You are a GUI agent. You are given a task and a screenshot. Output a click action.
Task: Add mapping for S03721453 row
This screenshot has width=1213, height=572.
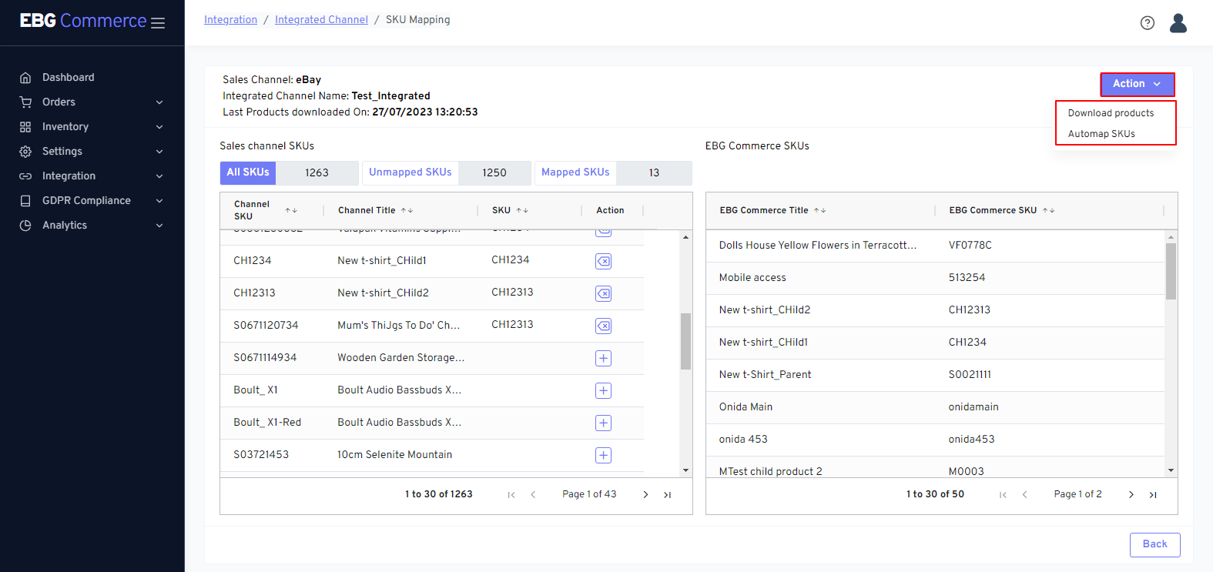[603, 456]
